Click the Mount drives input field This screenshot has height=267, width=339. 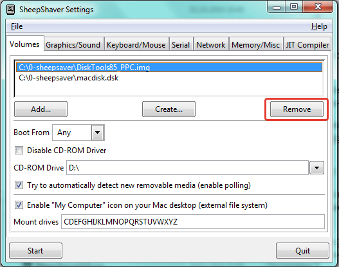click(193, 221)
